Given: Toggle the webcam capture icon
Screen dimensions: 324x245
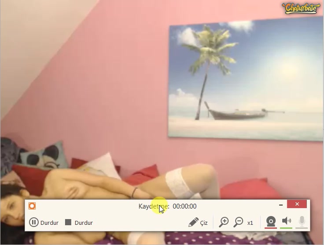Looking at the screenshot, I should click(271, 221).
